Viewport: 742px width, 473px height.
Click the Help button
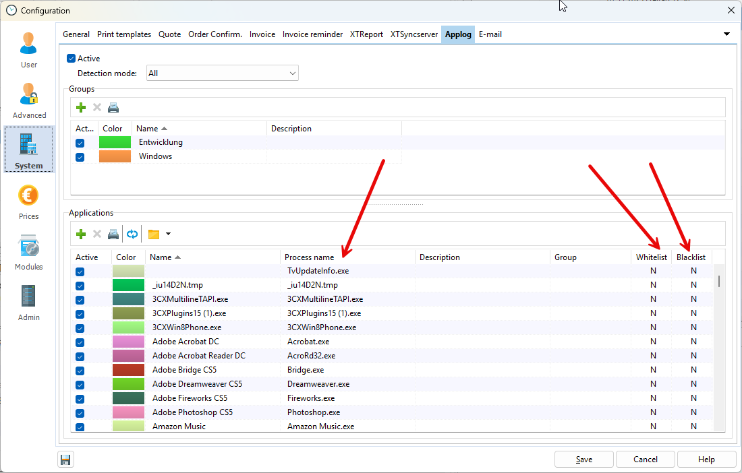click(706, 460)
